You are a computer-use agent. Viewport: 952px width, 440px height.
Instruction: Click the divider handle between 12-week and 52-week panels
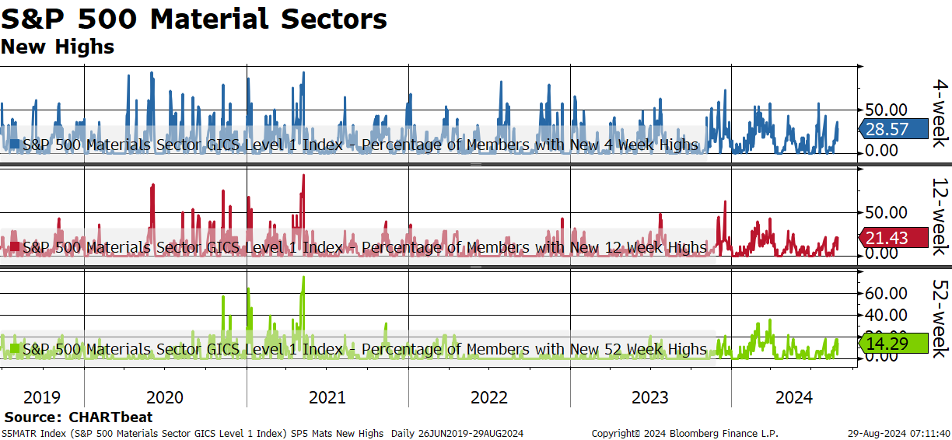476,267
